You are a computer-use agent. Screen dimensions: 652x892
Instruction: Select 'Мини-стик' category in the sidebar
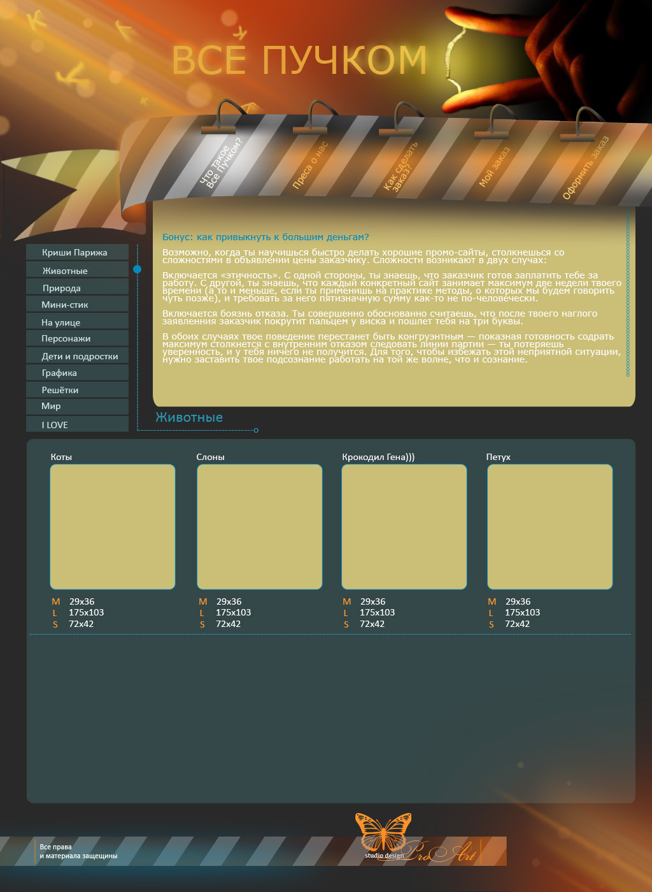click(x=77, y=305)
